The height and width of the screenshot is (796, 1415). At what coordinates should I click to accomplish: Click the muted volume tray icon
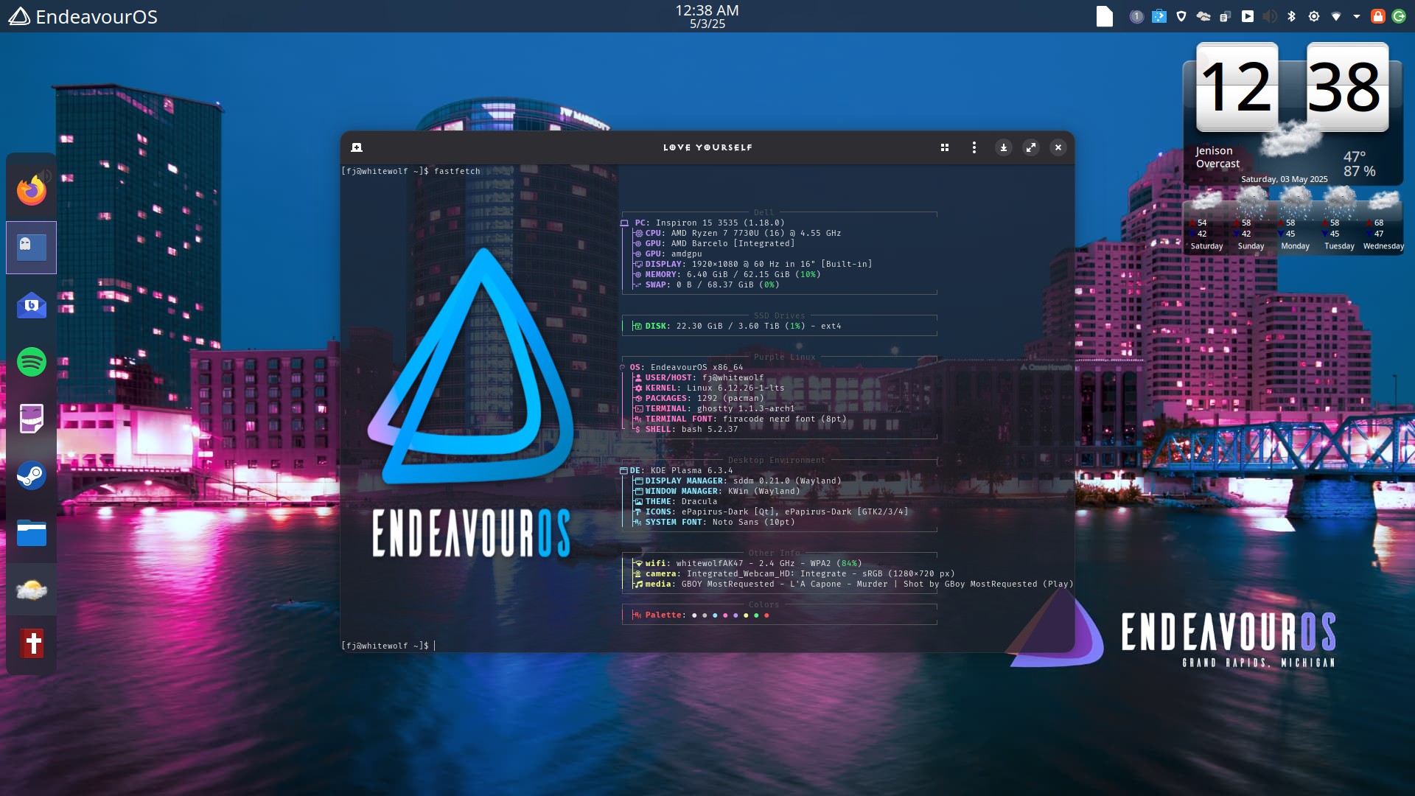[1269, 16]
